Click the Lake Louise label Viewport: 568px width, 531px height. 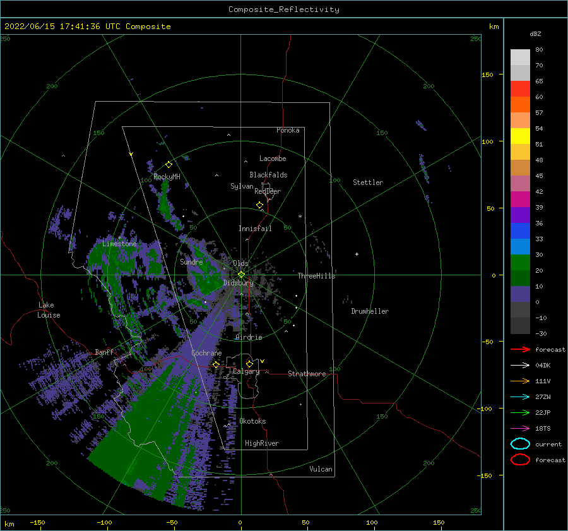click(x=49, y=310)
